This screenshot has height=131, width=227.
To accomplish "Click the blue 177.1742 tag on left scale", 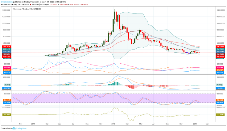I will click(x=6, y=51).
